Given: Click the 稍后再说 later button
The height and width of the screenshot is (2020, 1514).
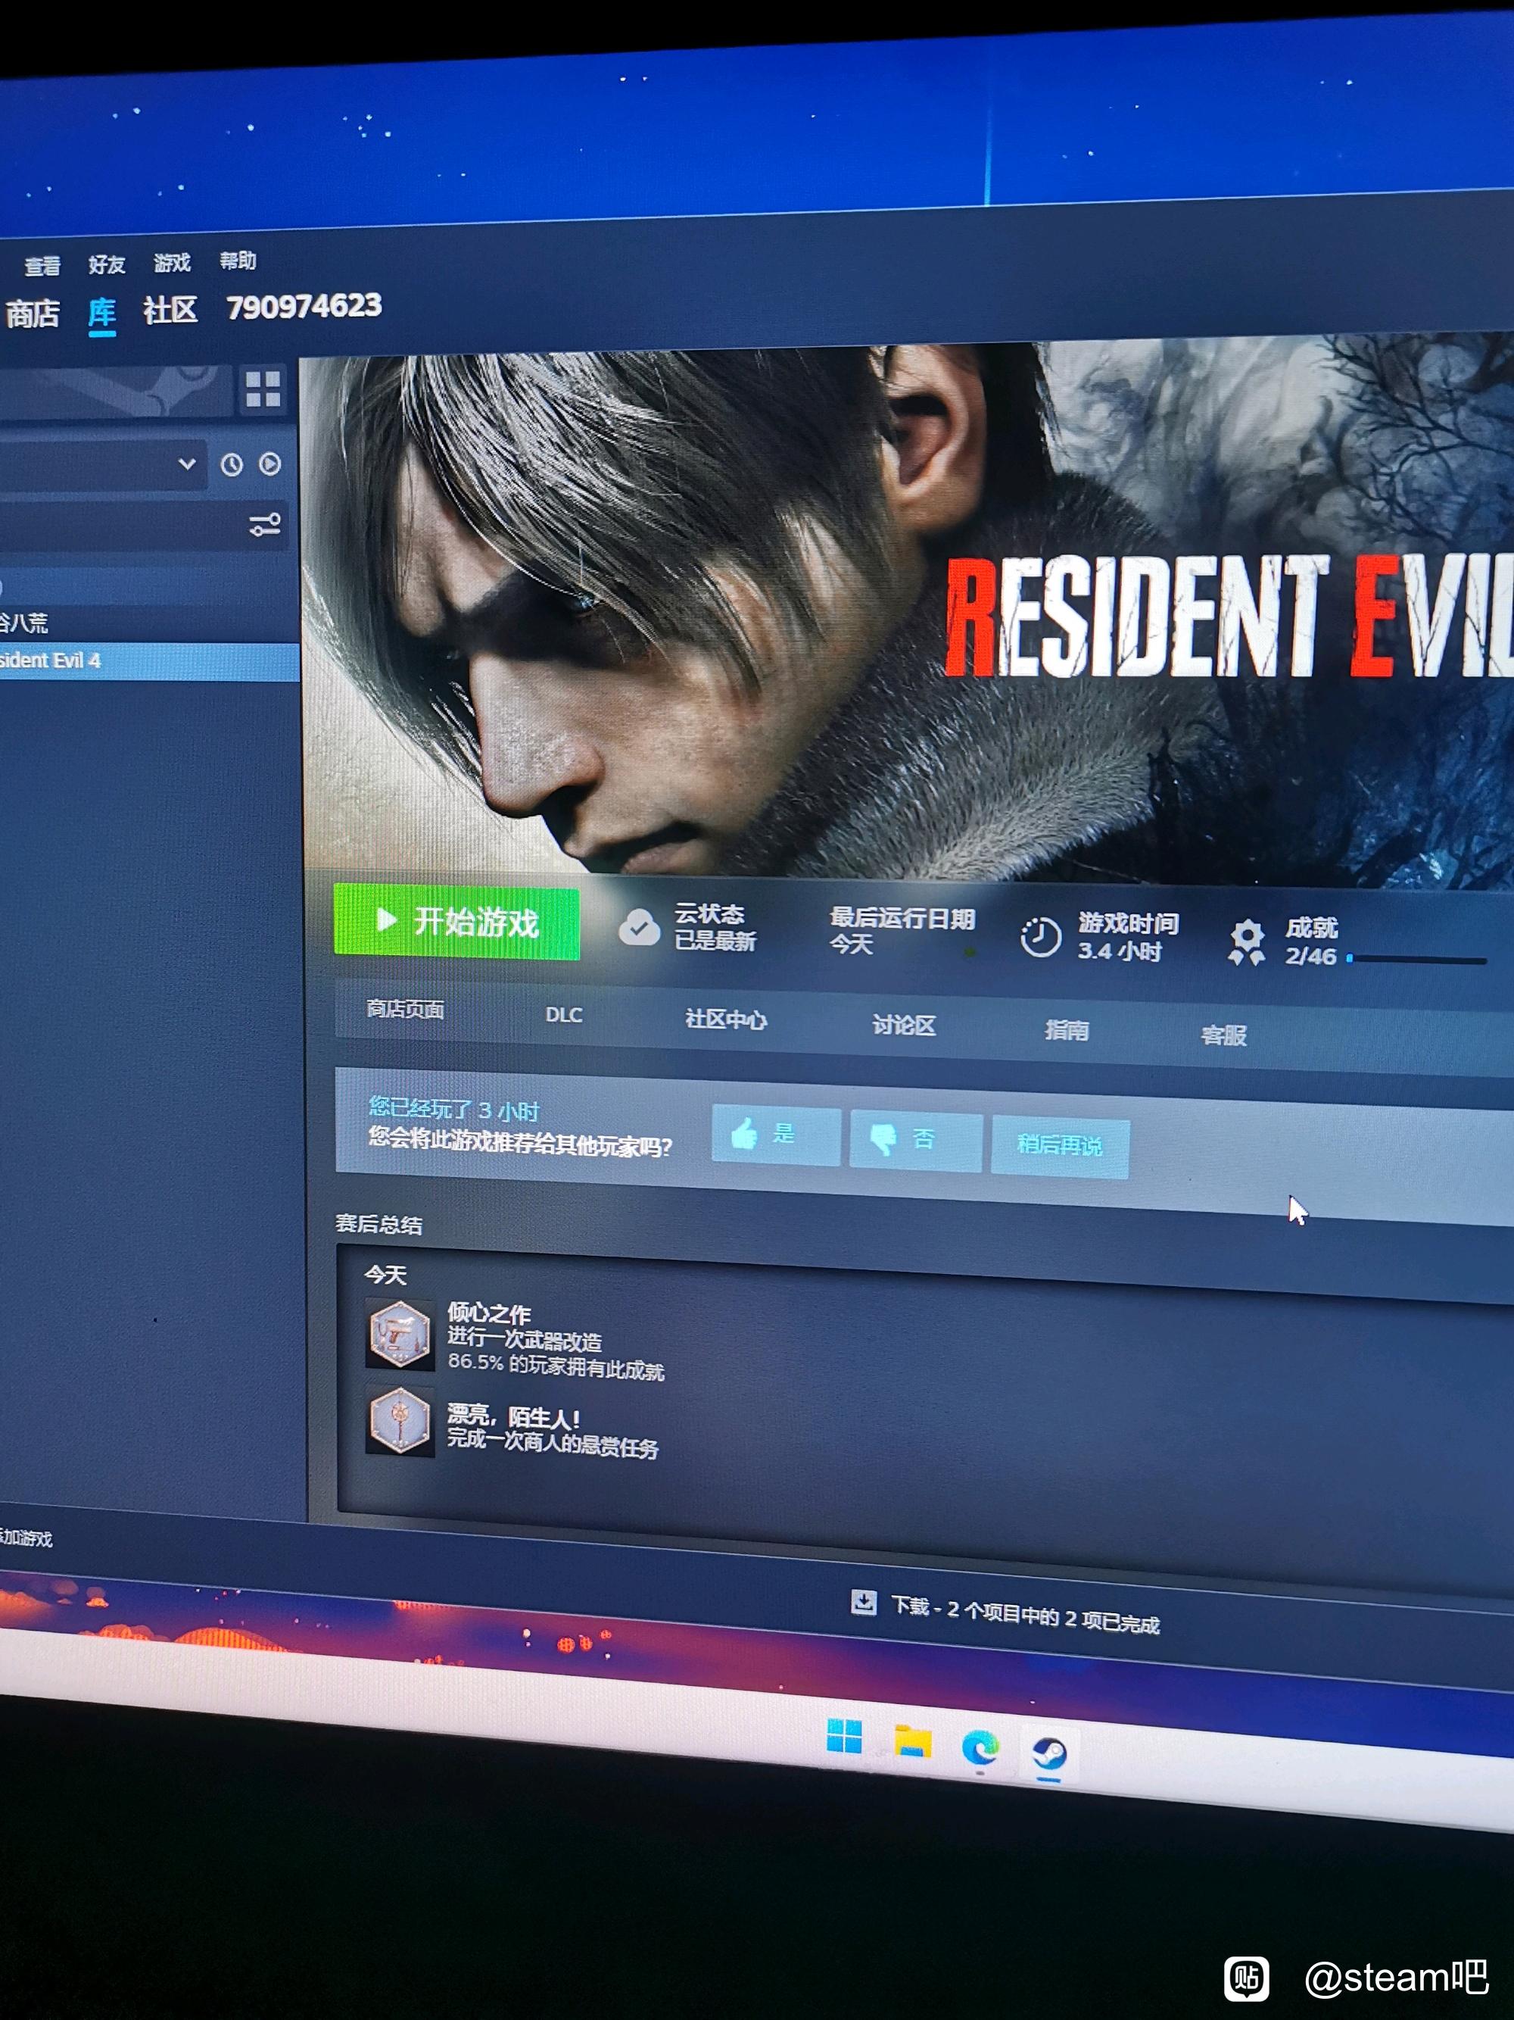Looking at the screenshot, I should [x=1060, y=1147].
